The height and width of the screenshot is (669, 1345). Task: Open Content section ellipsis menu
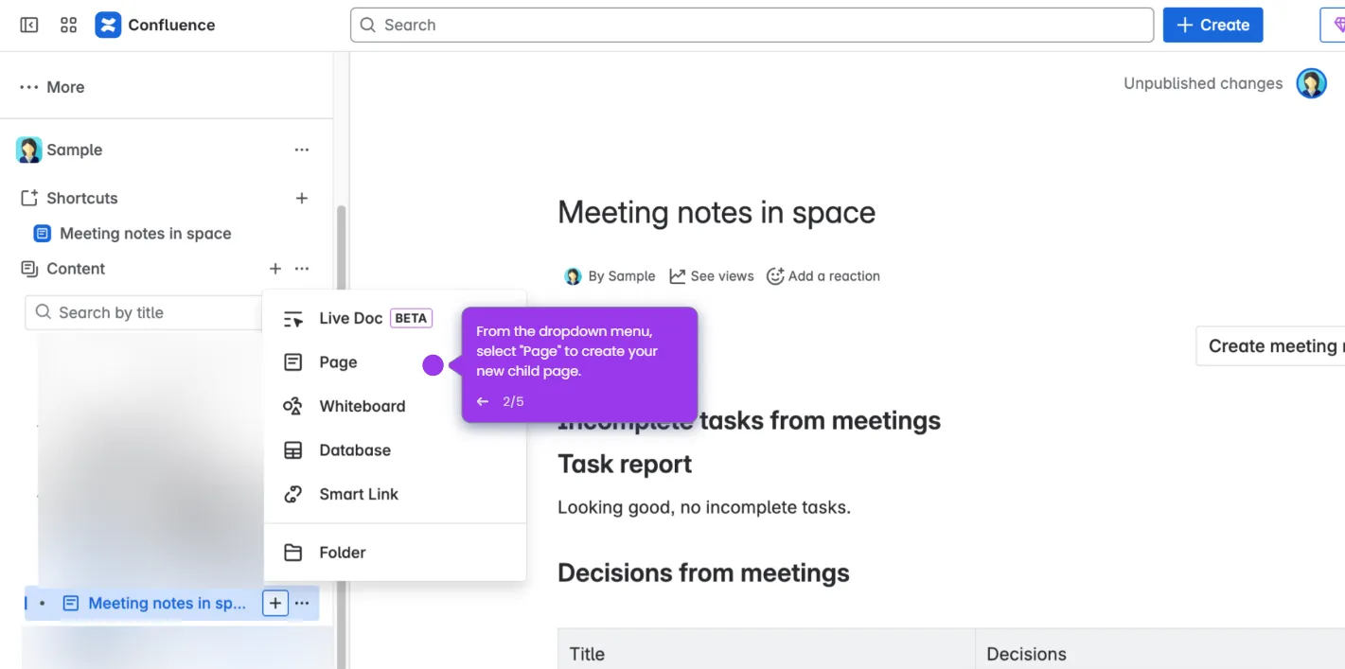tap(302, 269)
